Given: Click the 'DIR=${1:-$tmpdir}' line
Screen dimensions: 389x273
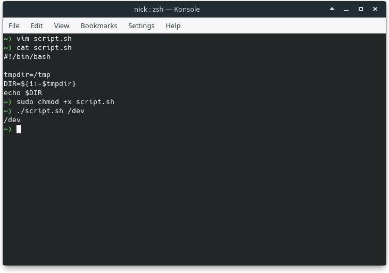Looking at the screenshot, I should [x=40, y=84].
